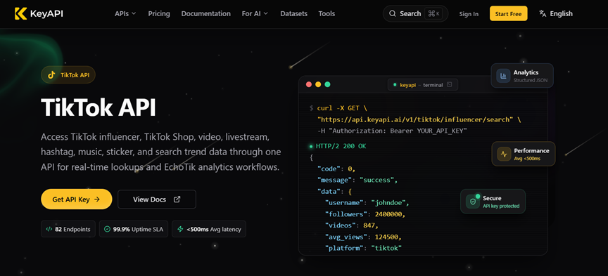
Task: Click the "videos": 847 line
Action: (352, 225)
